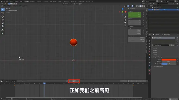Screen dimensions: 179x100
Task: Switch to the Sculpting workspace tab
Action: [x=39, y=1]
